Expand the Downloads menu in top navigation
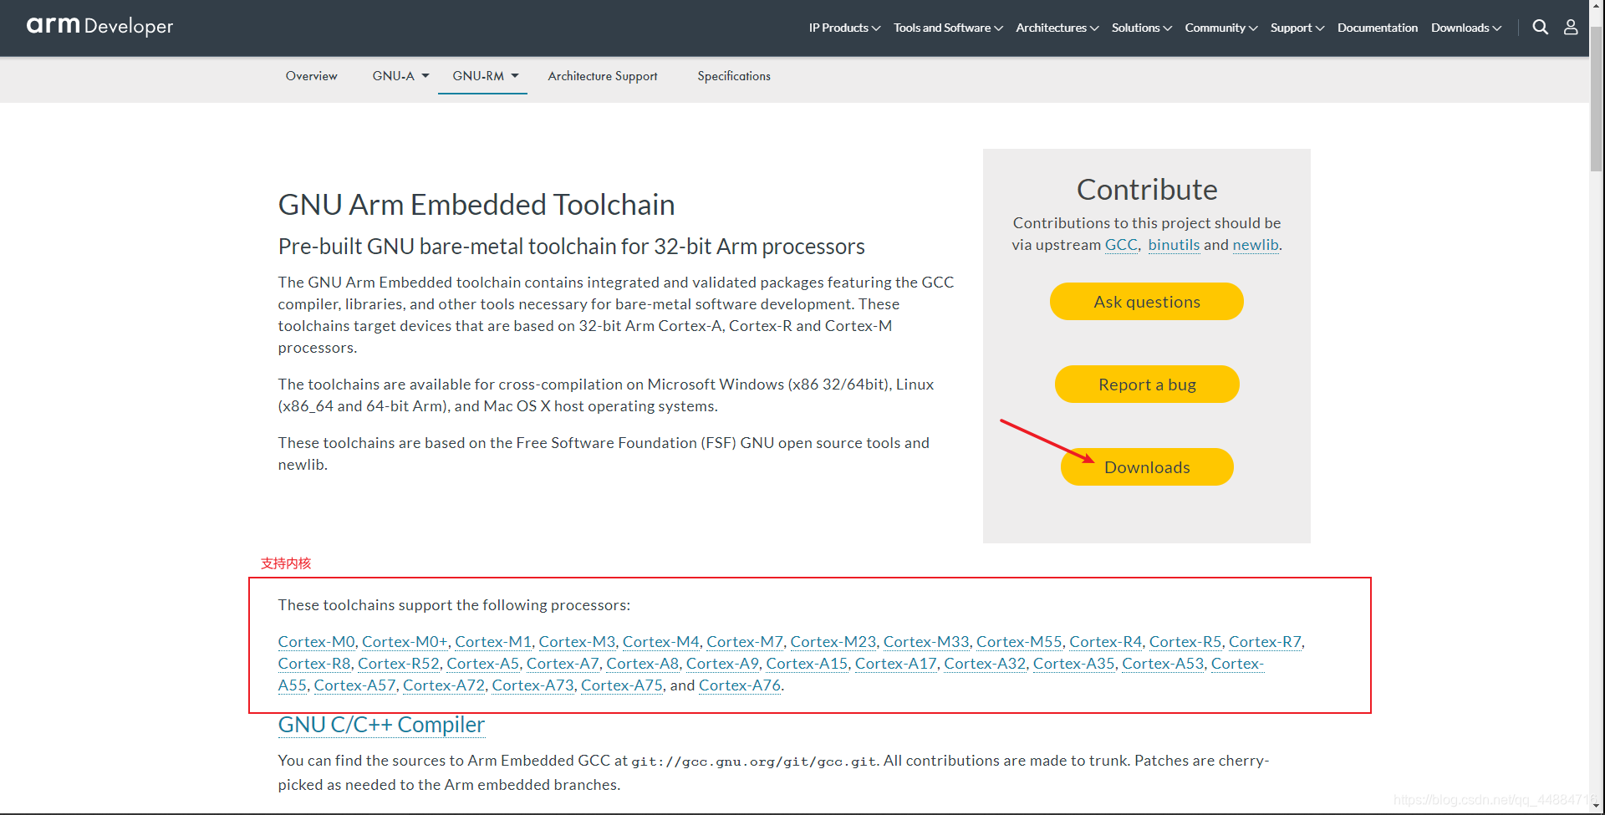Viewport: 1605px width, 815px height. [1466, 28]
